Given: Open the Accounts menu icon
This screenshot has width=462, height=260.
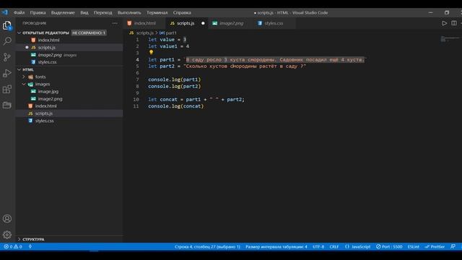Looking at the screenshot, I should 7,218.
